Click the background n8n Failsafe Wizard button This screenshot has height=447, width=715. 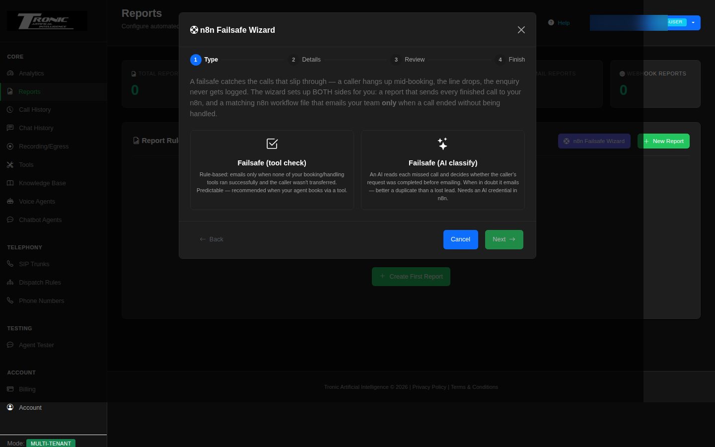594,141
